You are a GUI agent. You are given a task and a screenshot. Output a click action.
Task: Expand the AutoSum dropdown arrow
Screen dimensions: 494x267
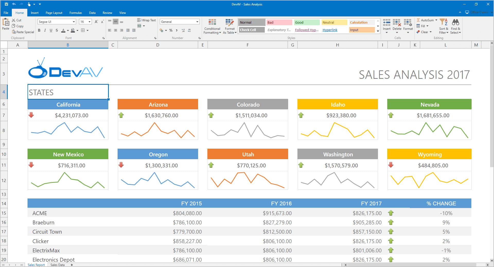(436, 20)
